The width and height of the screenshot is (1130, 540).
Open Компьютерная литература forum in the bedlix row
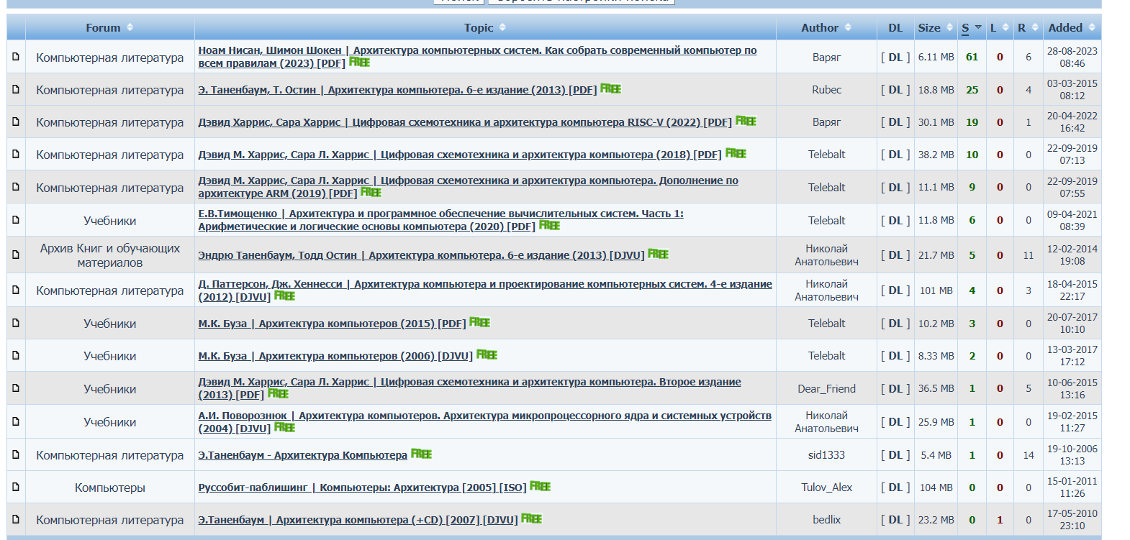(109, 520)
